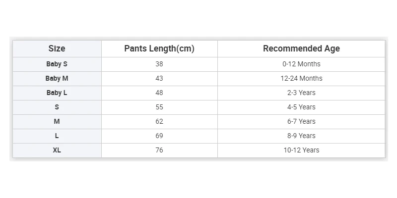This screenshot has height=198, width=397.
Task: Click the 10-12 Years age cell
Action: 301,150
